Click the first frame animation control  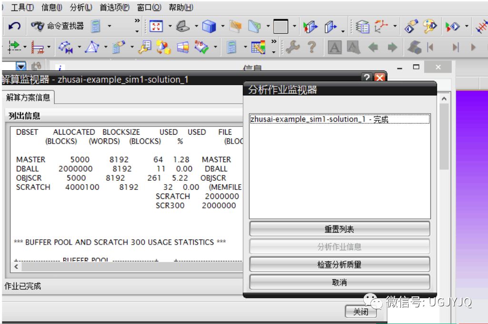click(x=430, y=47)
